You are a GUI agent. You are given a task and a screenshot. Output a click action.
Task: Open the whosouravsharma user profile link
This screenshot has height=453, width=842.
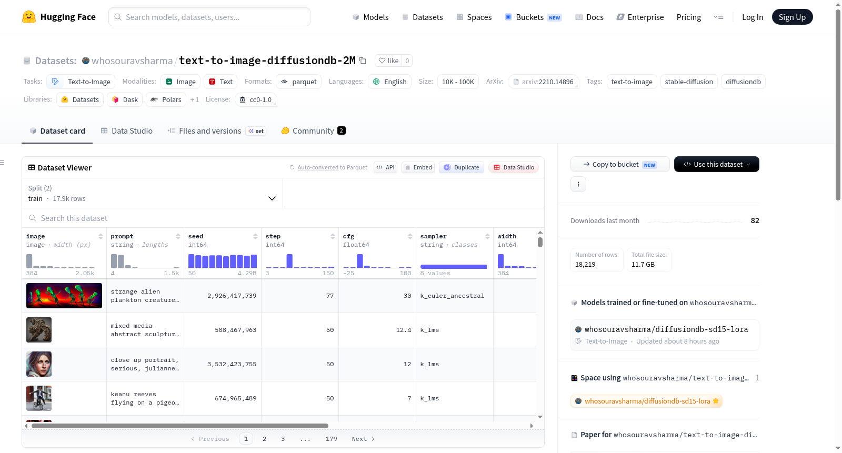pyautogui.click(x=132, y=61)
